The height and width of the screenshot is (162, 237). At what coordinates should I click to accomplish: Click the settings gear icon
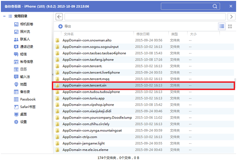[16, 122]
